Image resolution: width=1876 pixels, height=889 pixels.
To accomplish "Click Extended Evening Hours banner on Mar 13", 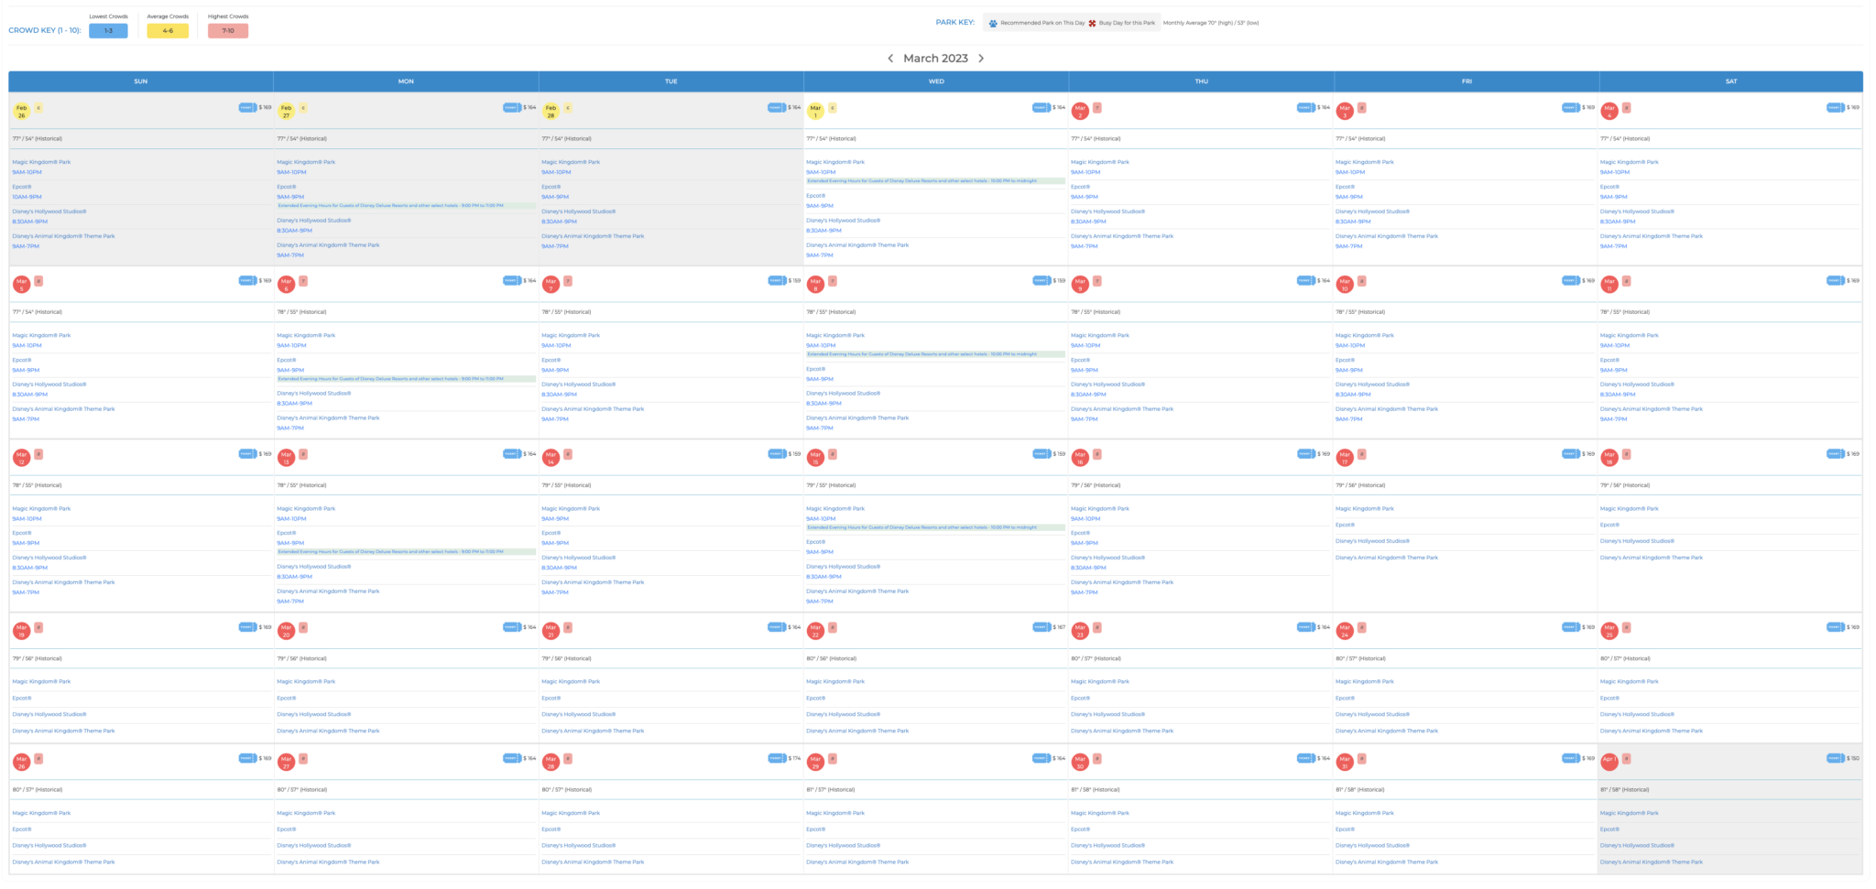I will click(x=406, y=551).
